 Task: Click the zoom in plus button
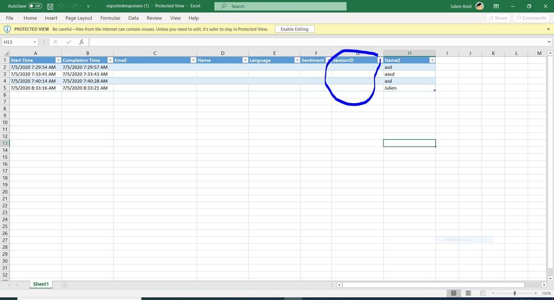536,293
